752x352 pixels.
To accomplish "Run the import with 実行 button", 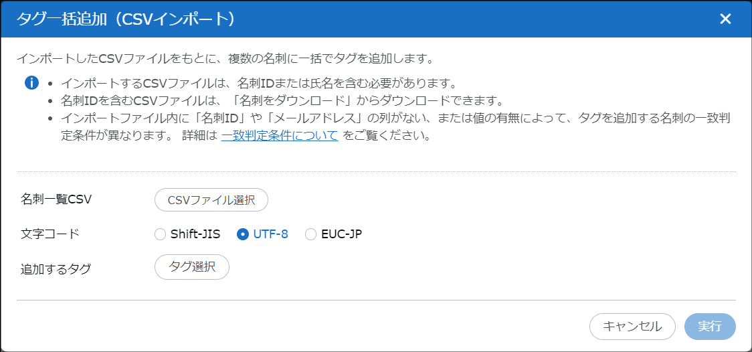I will [710, 327].
